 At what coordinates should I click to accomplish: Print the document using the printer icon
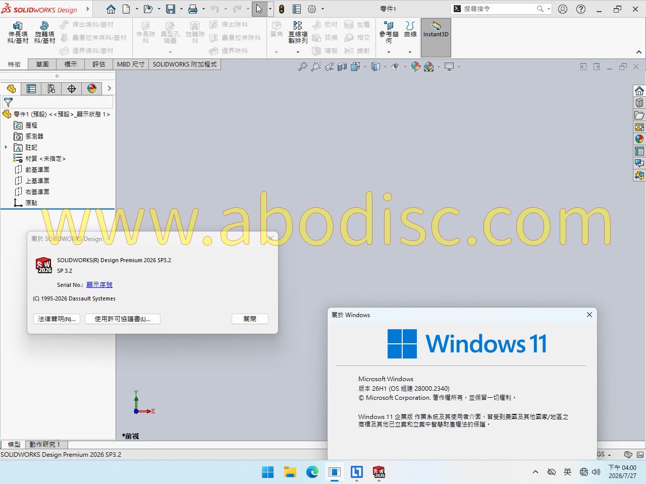point(192,9)
